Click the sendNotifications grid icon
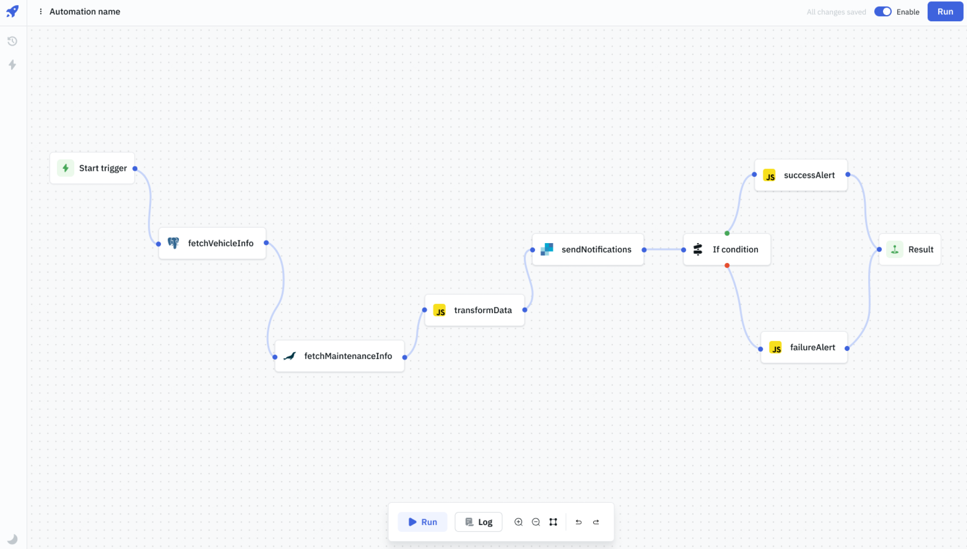Image resolution: width=967 pixels, height=549 pixels. pyautogui.click(x=549, y=249)
